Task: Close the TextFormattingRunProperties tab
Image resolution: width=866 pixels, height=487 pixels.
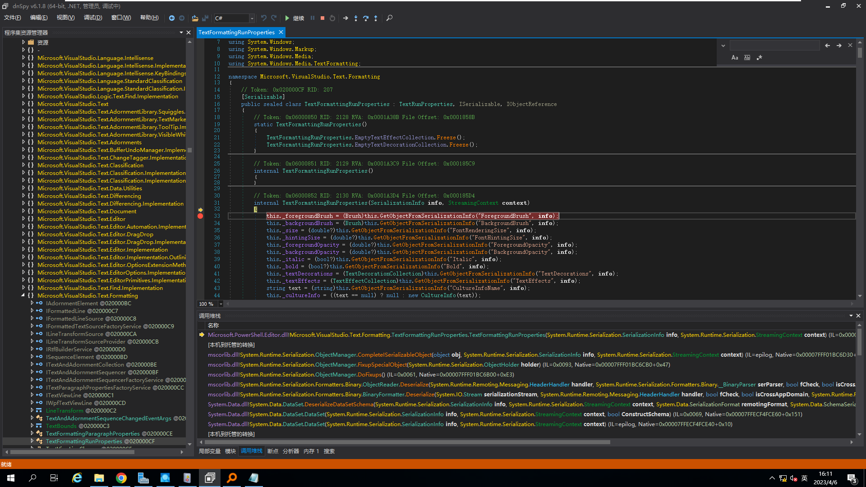Action: point(281,32)
